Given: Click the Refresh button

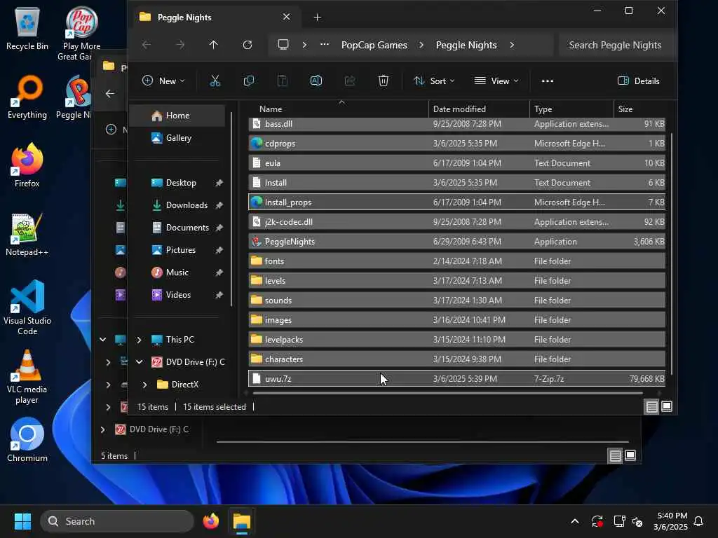Looking at the screenshot, I should [x=248, y=45].
